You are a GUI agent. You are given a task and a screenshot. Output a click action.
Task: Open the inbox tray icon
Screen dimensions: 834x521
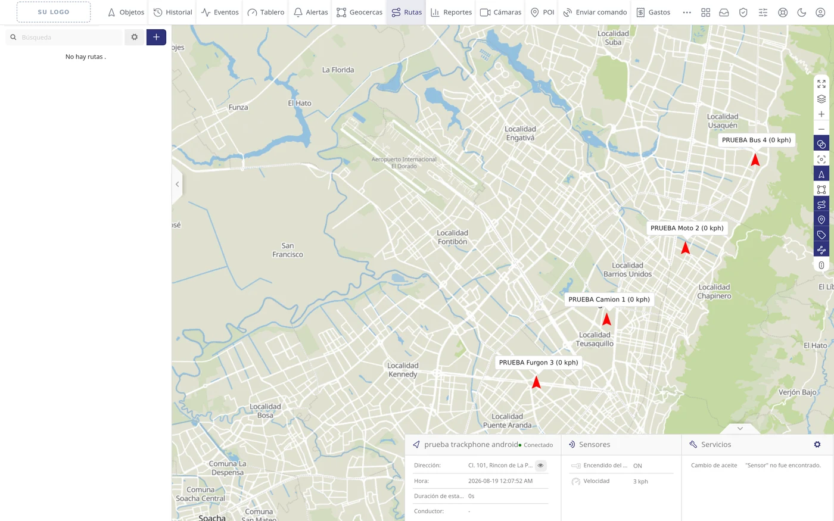click(724, 13)
